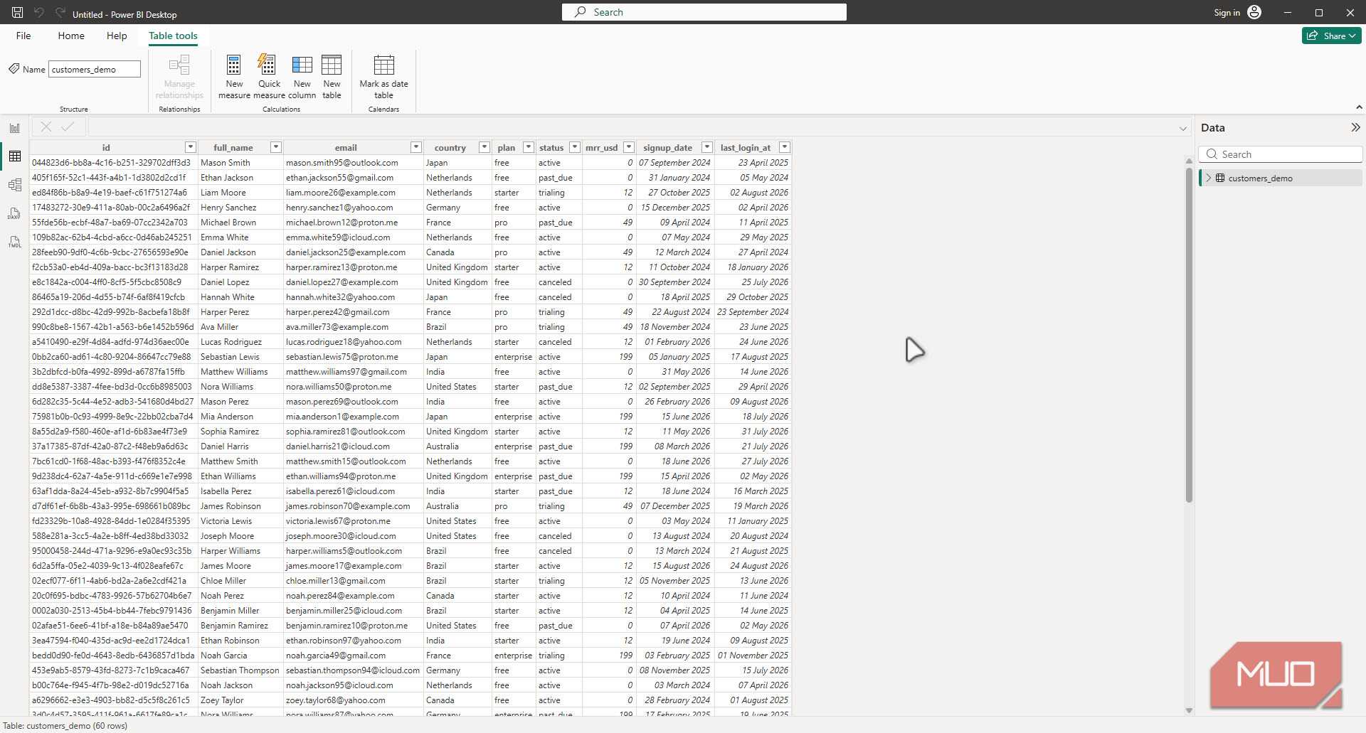Click the Share button
The height and width of the screenshot is (733, 1366).
pyautogui.click(x=1332, y=36)
